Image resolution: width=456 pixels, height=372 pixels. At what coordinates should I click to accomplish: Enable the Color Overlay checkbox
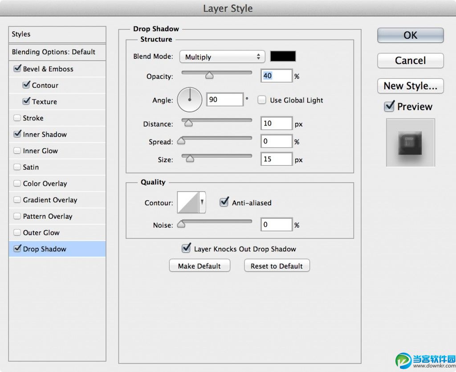point(17,183)
